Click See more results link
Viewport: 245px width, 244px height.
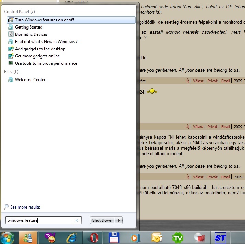(25, 207)
